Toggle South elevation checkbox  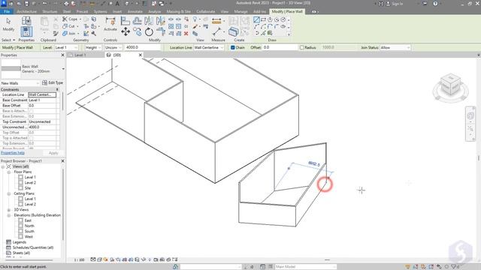click(20, 231)
